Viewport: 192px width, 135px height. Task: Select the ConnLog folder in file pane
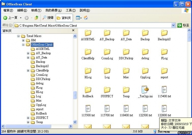tap(107, 54)
